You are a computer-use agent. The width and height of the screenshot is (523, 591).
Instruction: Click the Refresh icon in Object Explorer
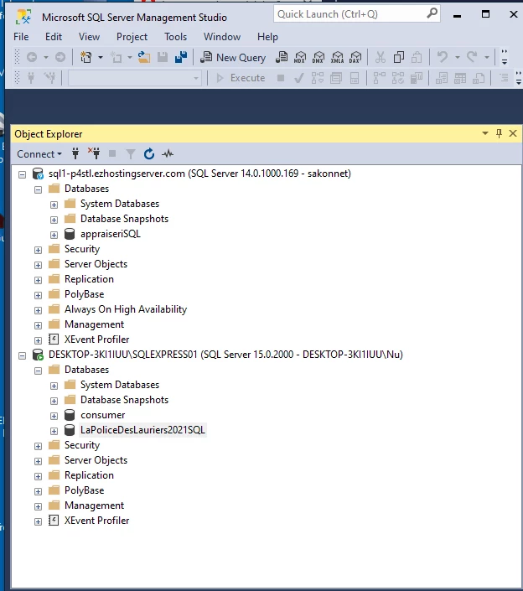tap(149, 153)
